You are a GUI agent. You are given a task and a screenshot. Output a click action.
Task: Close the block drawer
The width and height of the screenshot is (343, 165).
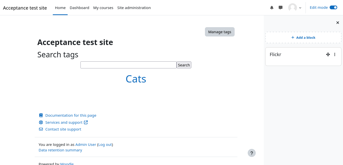(338, 23)
